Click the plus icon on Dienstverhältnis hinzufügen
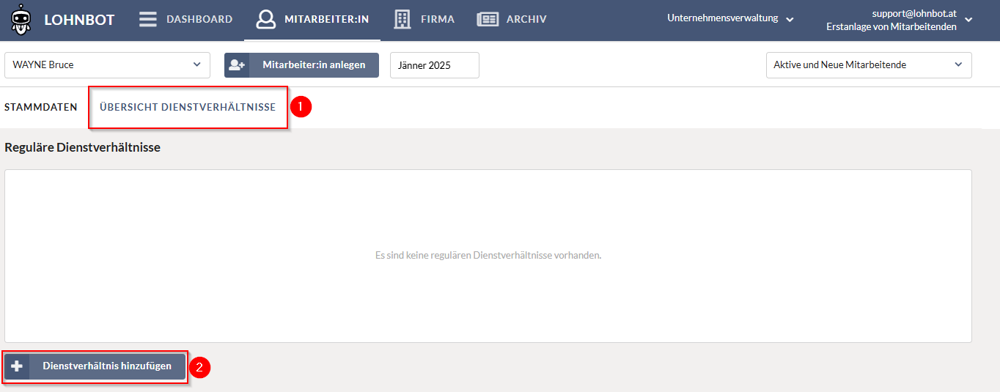The height and width of the screenshot is (392, 1000). (17, 366)
